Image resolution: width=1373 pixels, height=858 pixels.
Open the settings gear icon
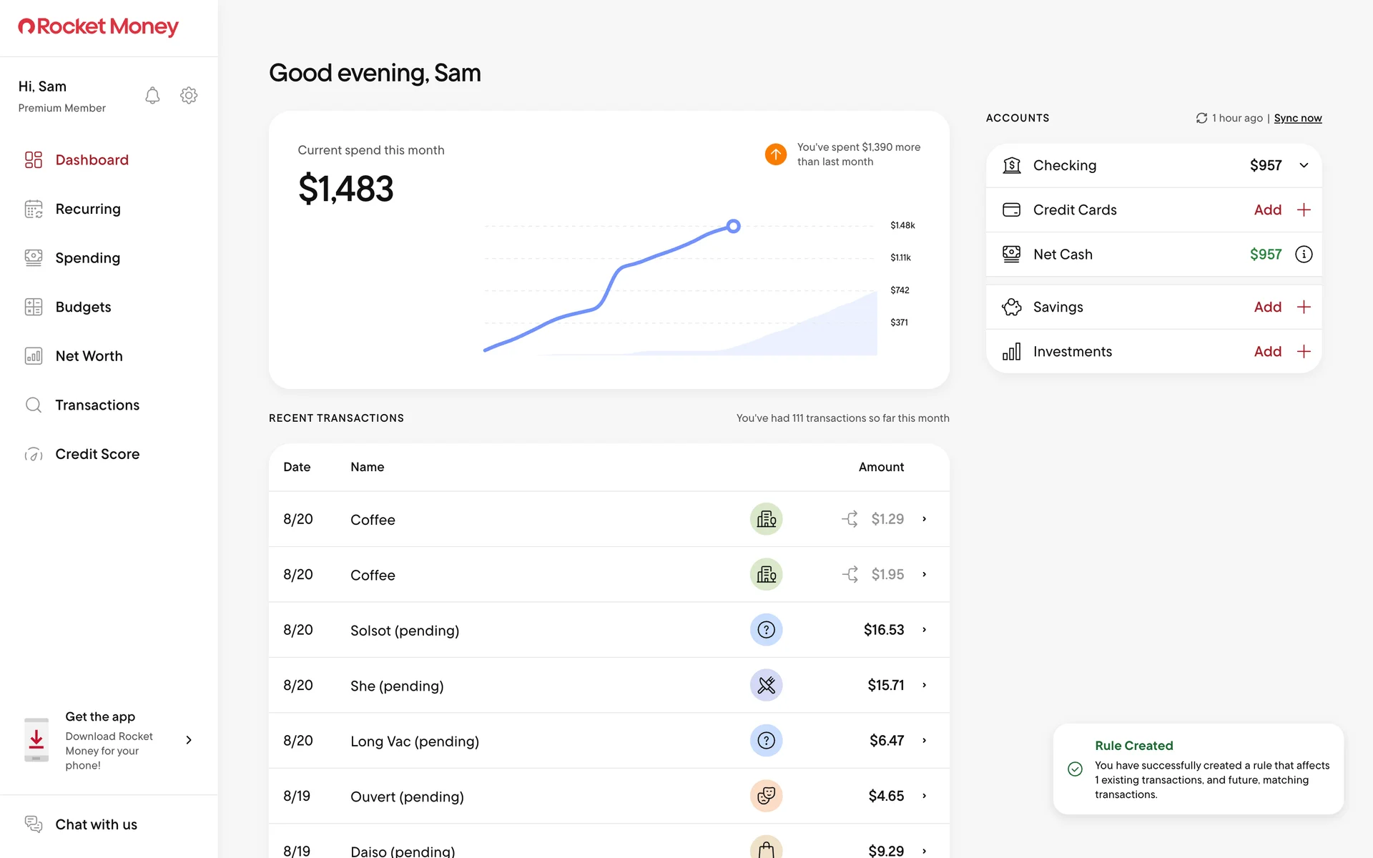(x=189, y=96)
